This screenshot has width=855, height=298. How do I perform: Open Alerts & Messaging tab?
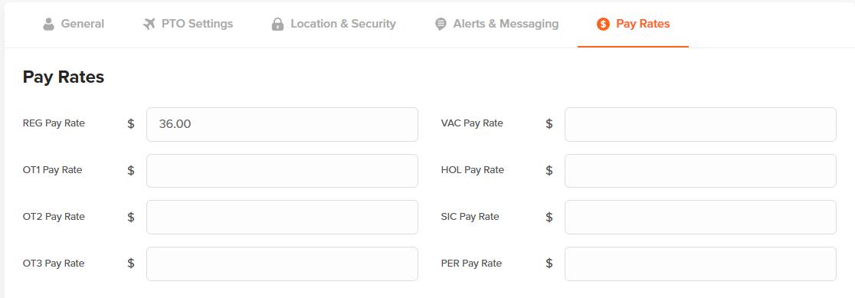[496, 24]
